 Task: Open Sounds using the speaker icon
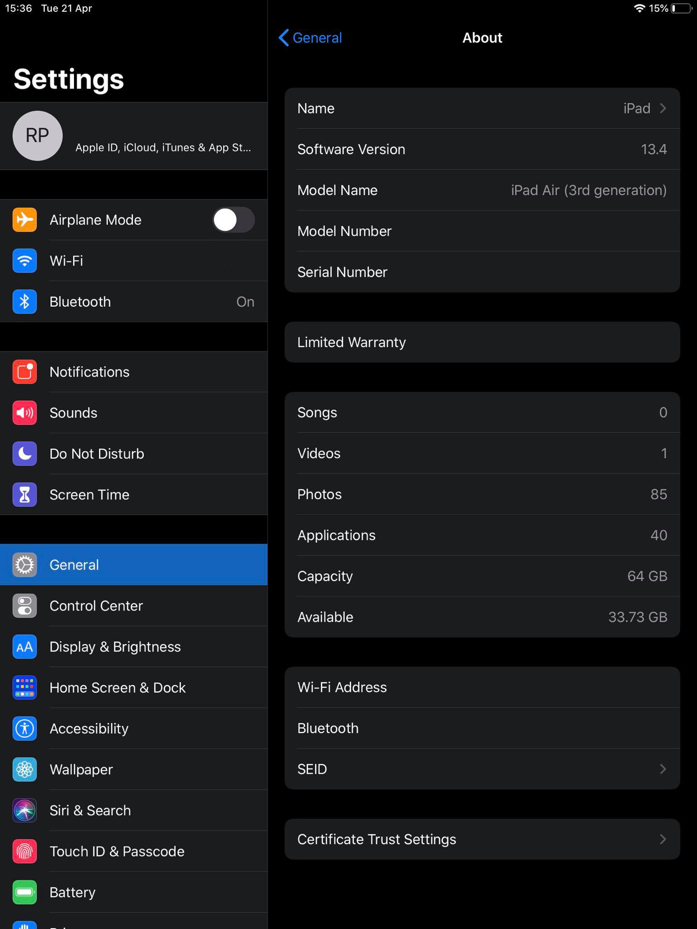point(25,413)
